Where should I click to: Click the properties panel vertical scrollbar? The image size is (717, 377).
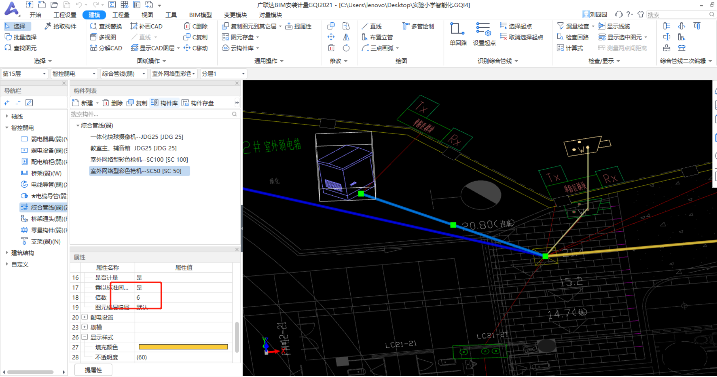click(237, 338)
